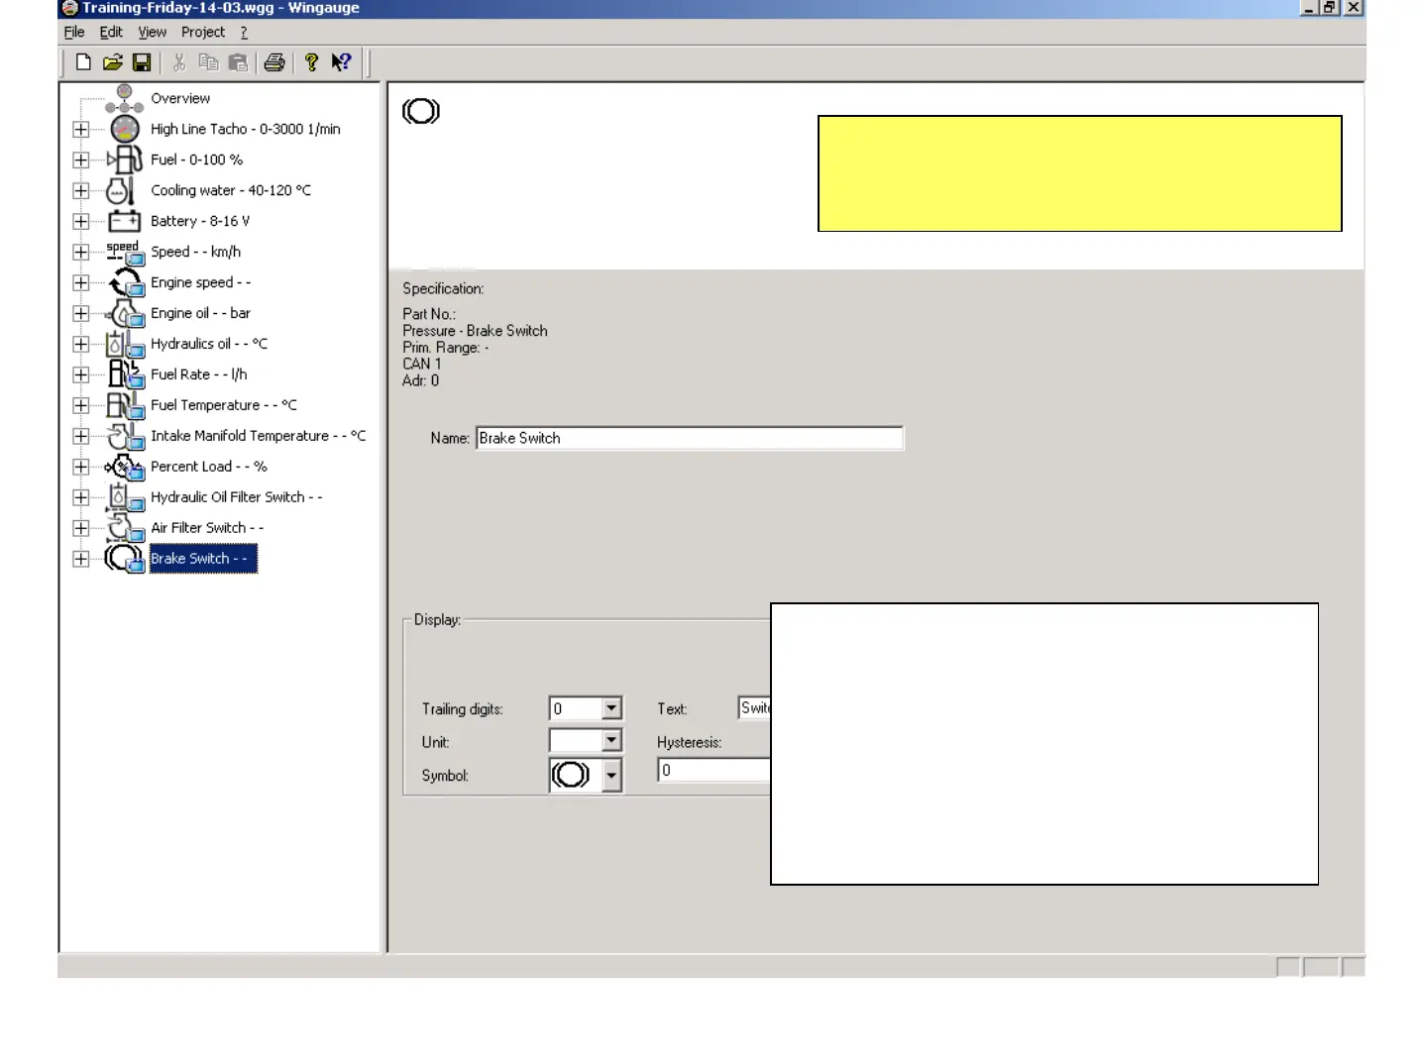Click the Paste clipboard toolbar icon
Viewport: 1423px width, 1064px height.
click(x=238, y=62)
